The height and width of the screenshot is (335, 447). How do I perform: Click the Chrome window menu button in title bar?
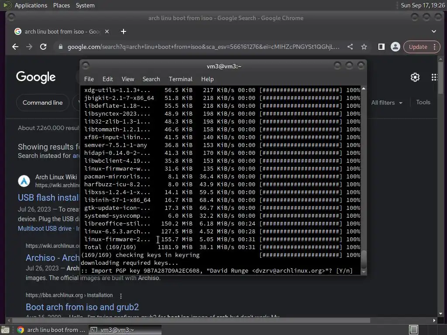coord(11,17)
